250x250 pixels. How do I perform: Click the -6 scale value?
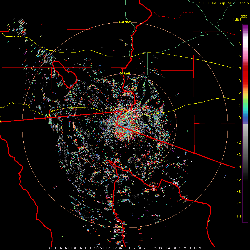pos(239,192)
